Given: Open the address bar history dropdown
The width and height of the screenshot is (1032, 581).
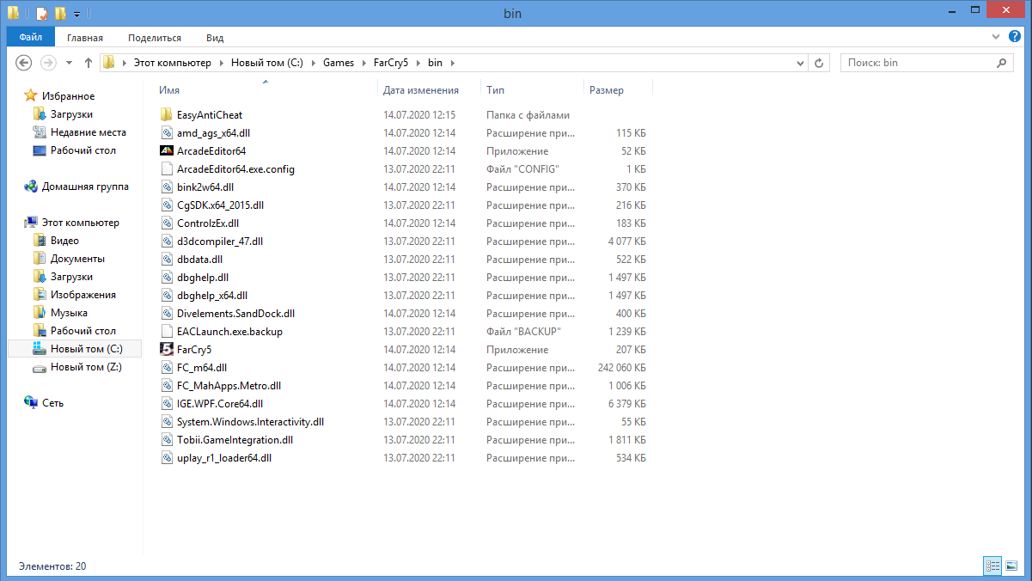Looking at the screenshot, I should click(800, 63).
